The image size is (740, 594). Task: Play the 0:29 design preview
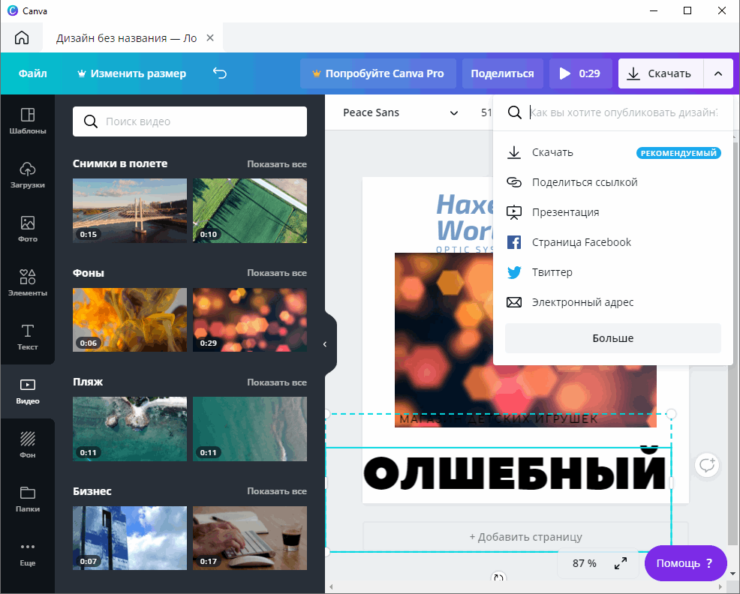click(x=580, y=73)
